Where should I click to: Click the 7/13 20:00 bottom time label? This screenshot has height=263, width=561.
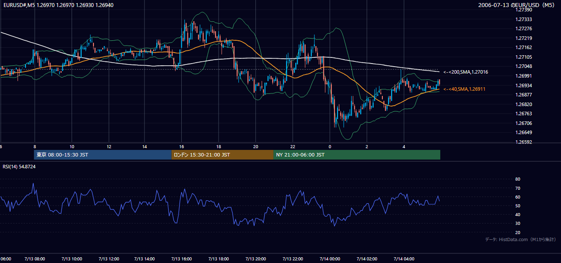pos(256,259)
